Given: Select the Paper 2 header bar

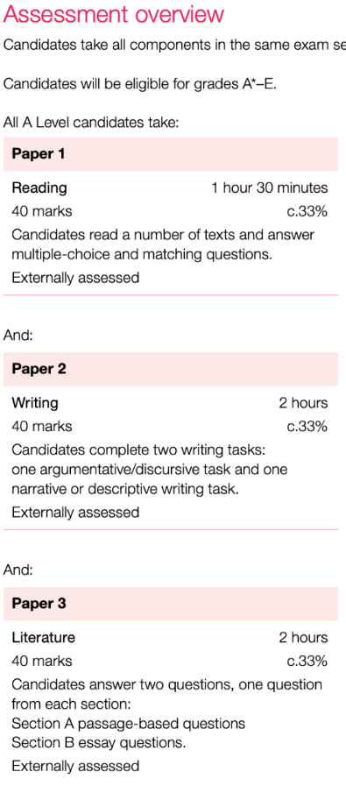Looking at the screenshot, I should click(x=171, y=369).
